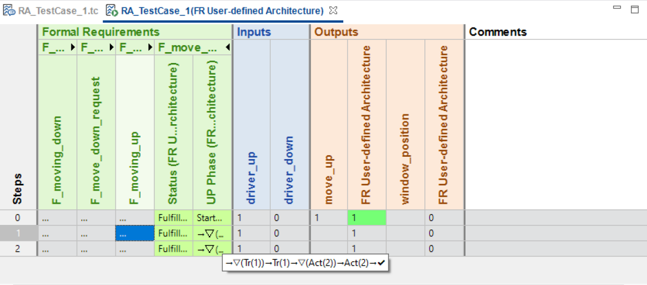Close the FR User-defined Architecture editor tab

point(334,10)
